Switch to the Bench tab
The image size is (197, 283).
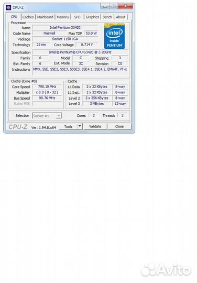coord(107,17)
